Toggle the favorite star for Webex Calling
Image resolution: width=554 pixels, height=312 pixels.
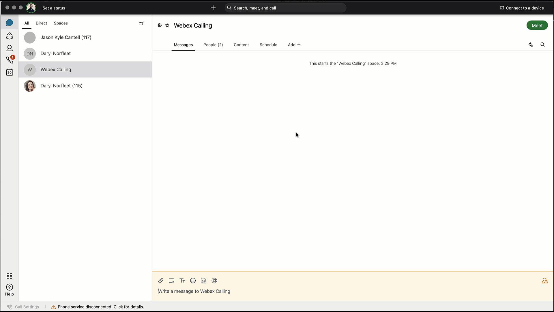point(167,25)
